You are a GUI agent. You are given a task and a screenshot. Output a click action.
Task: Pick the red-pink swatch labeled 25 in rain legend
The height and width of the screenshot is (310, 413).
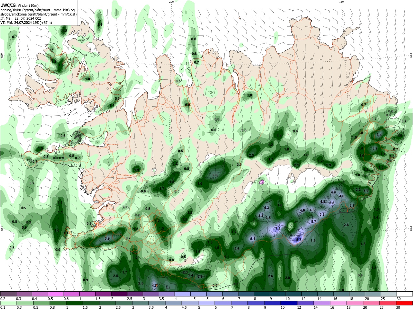pos(388,303)
